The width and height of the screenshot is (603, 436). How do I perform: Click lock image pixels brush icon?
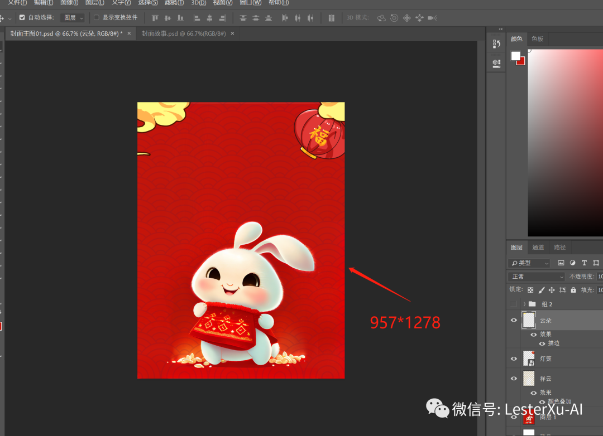coord(542,290)
